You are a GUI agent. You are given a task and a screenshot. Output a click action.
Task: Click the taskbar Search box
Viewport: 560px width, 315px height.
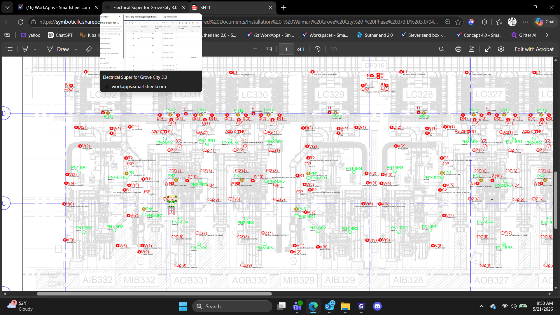point(232,307)
